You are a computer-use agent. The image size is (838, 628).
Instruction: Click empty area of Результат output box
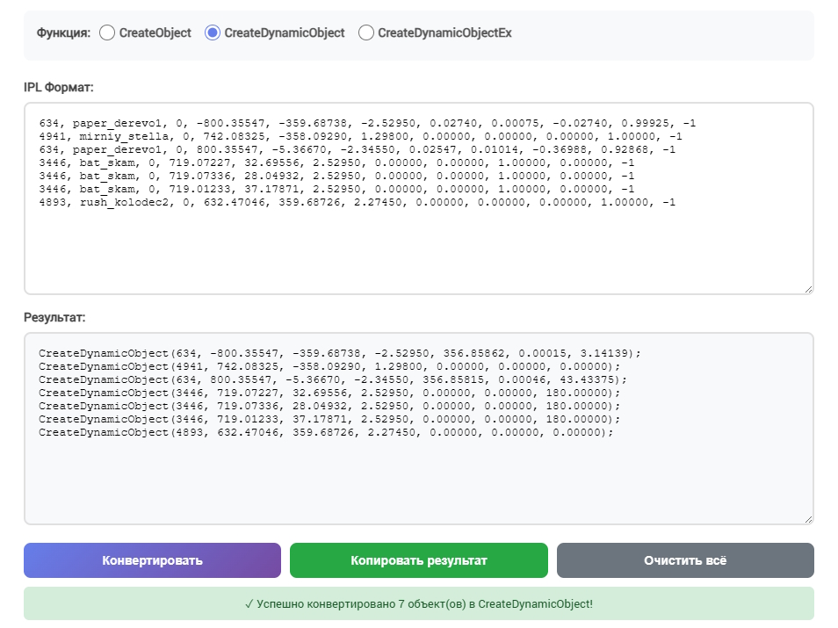click(x=418, y=483)
